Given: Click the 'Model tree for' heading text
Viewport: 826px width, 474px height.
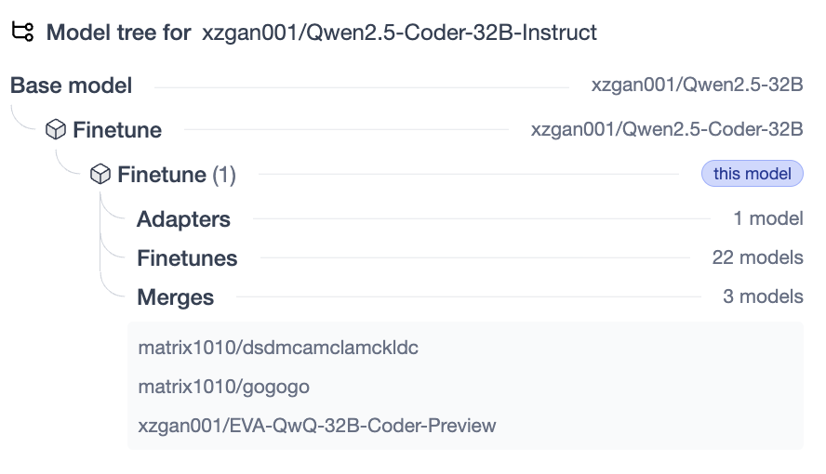Looking at the screenshot, I should (119, 33).
